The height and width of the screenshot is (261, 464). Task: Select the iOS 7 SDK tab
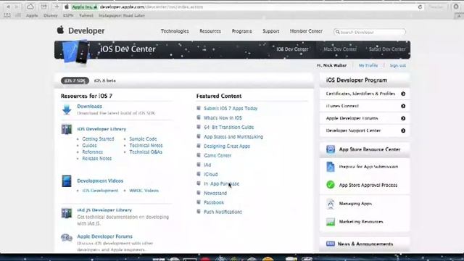pyautogui.click(x=75, y=80)
